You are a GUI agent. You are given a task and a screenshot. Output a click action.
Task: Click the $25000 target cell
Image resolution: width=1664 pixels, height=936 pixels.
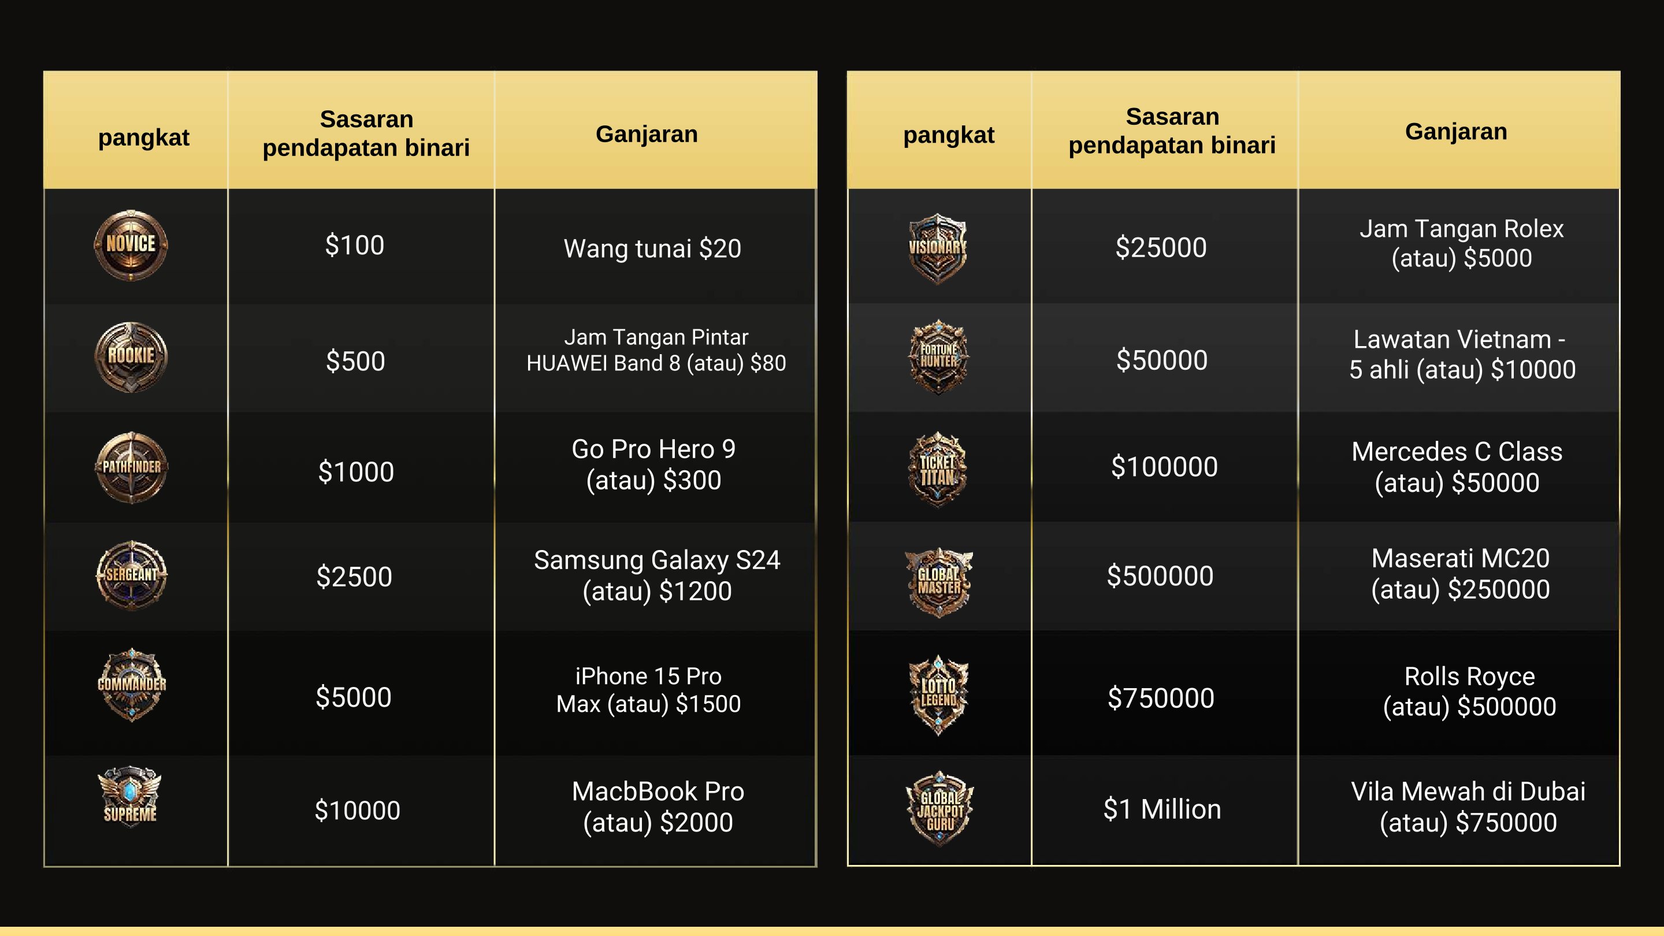pyautogui.click(x=1161, y=247)
